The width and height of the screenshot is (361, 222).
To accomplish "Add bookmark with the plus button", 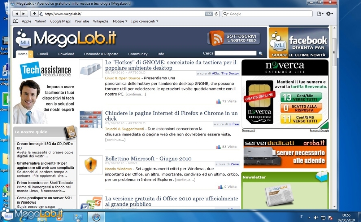I will click(x=34, y=14).
